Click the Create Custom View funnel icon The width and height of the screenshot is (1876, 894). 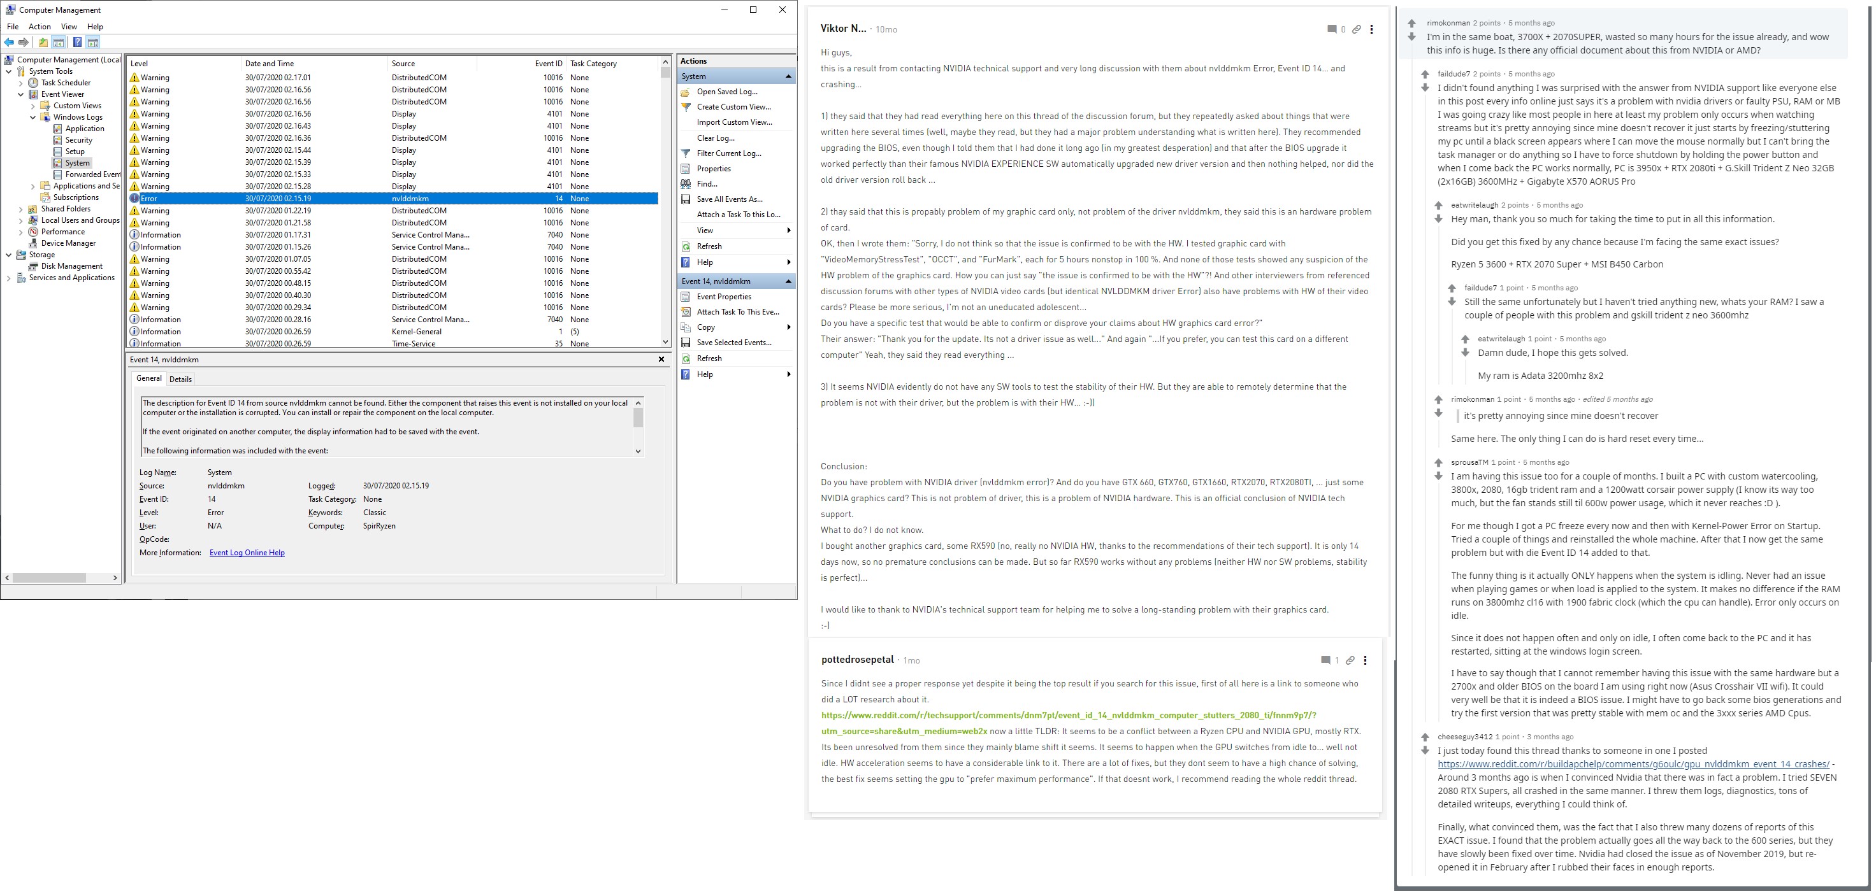pyautogui.click(x=685, y=107)
